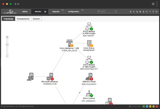Select the Citrix Provisioning Server node icon
This screenshot has width=160, height=109.
coord(90,43)
